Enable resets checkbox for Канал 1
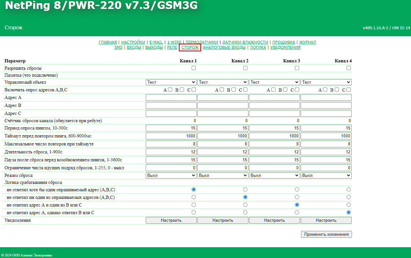The width and height of the screenshot is (411, 258). click(194, 68)
